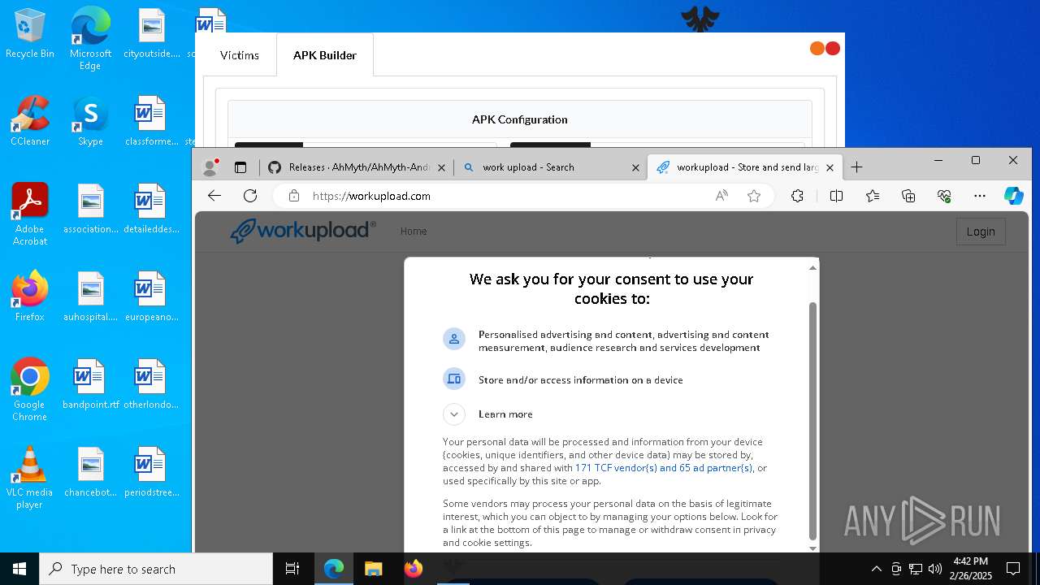Screen dimensions: 1040x585
Task: Open Edge profile avatar
Action: (210, 167)
